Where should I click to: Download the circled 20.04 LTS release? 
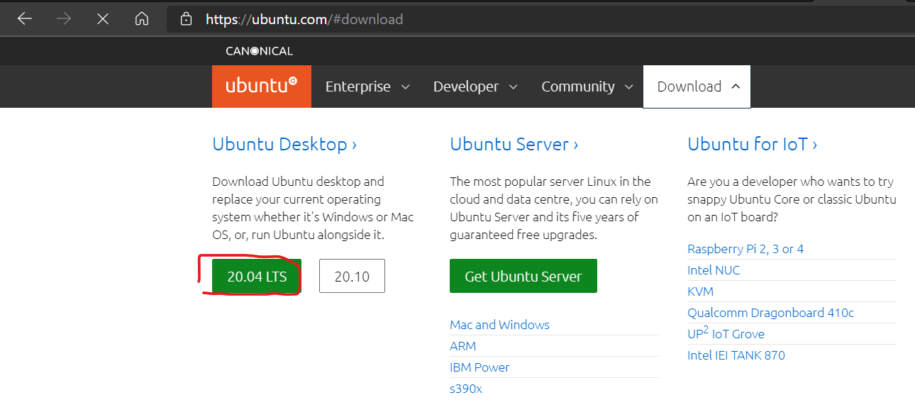pyautogui.click(x=256, y=276)
